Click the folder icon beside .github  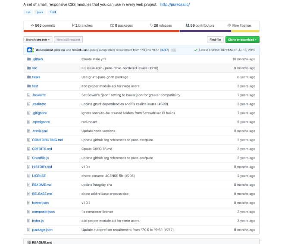28,59
